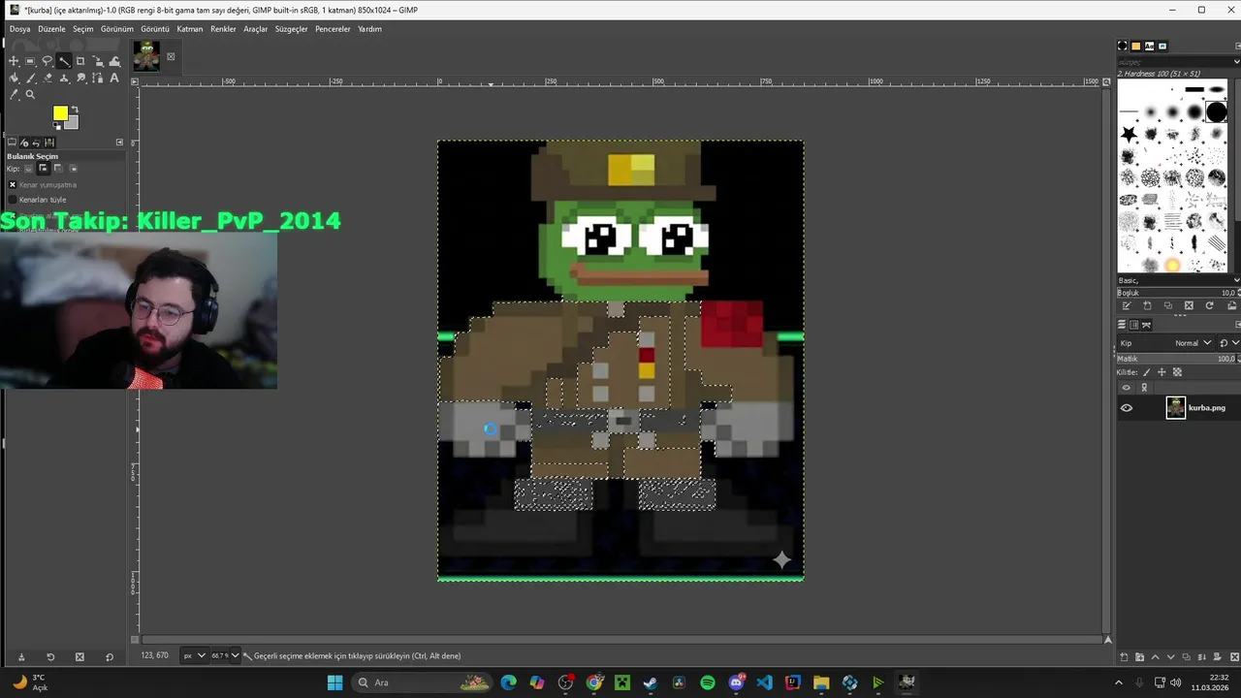Select the Clone stamp tool
The width and height of the screenshot is (1241, 698).
pos(64,78)
